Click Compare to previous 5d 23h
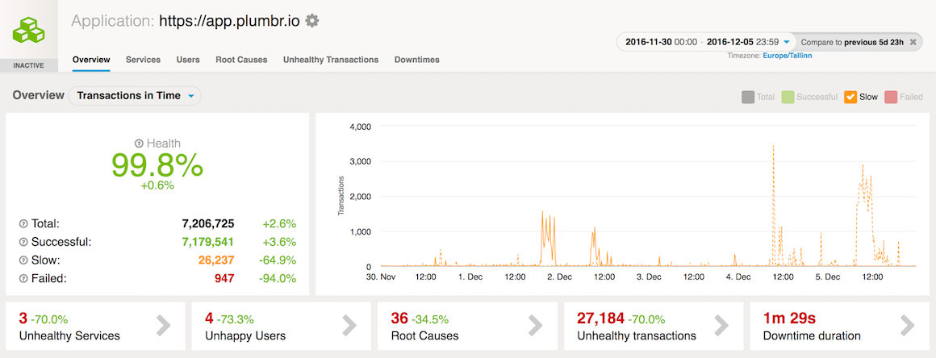Viewport: 936px width, 358px height. [x=852, y=43]
